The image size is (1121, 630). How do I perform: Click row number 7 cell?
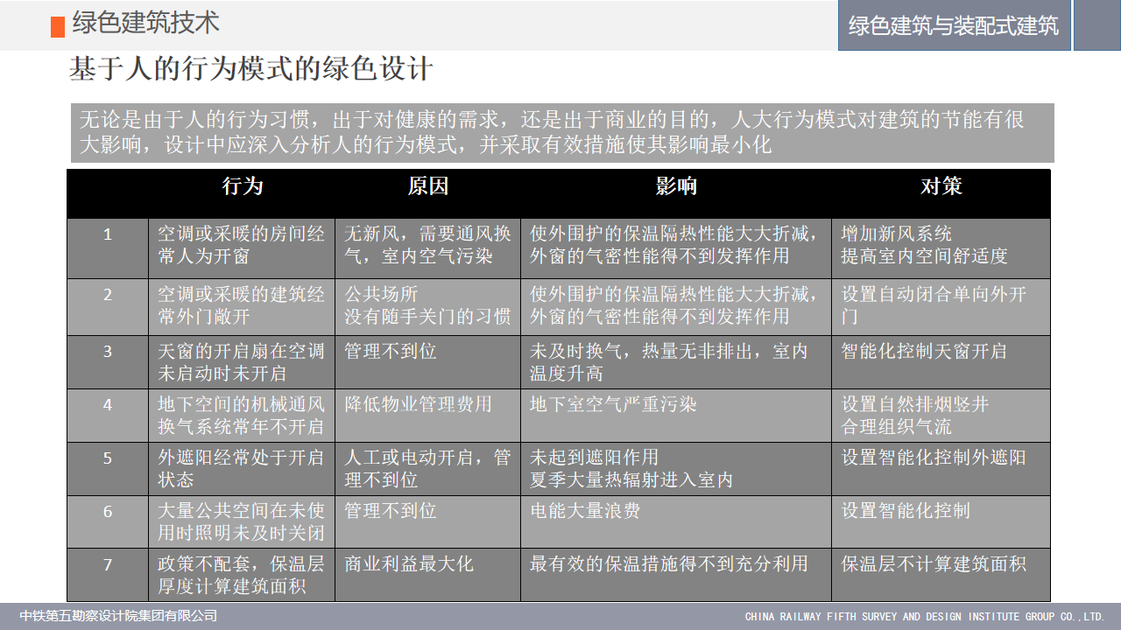click(x=108, y=575)
